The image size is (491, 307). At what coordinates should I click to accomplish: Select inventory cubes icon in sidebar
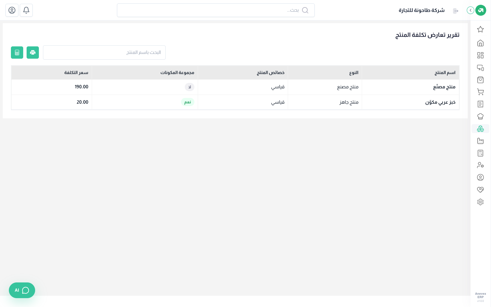tap(480, 129)
